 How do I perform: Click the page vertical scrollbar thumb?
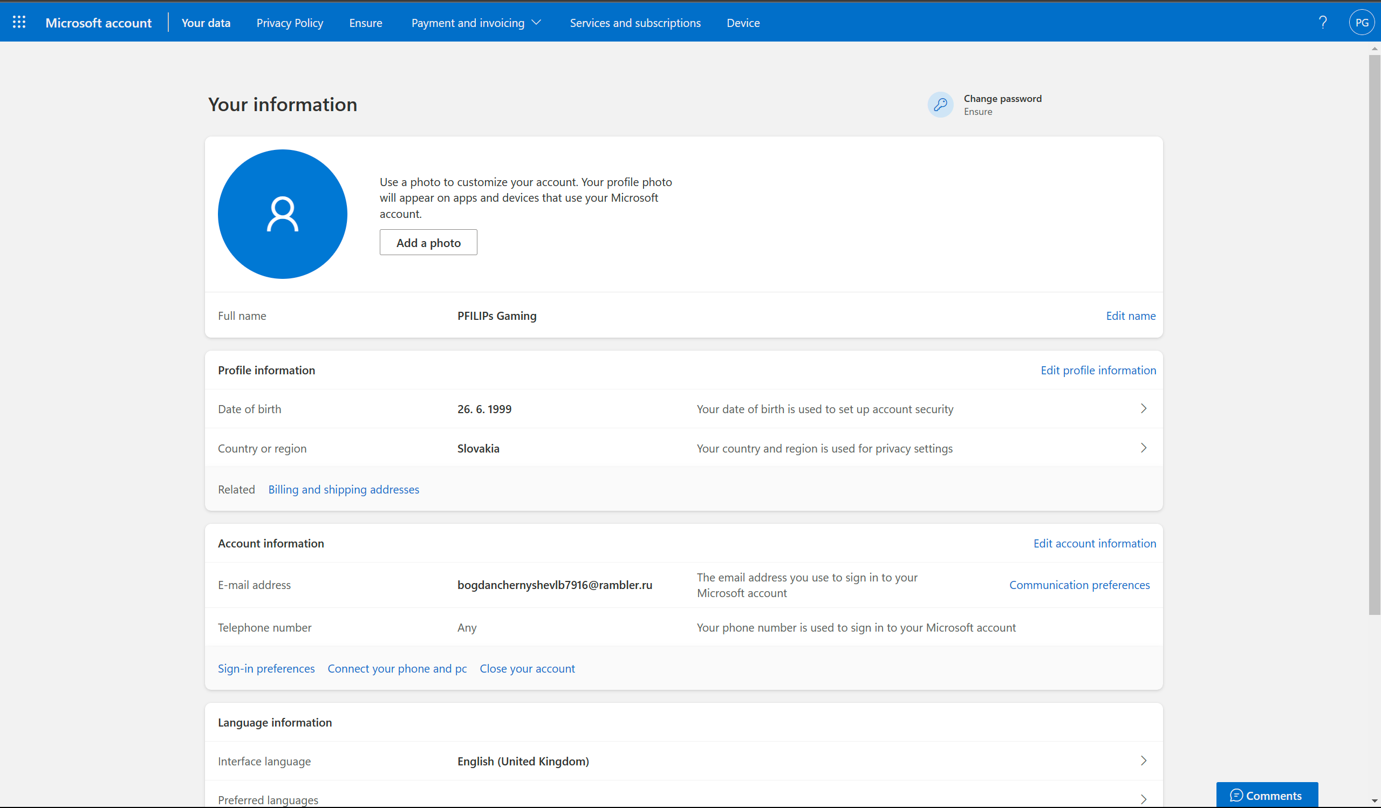(1375, 334)
